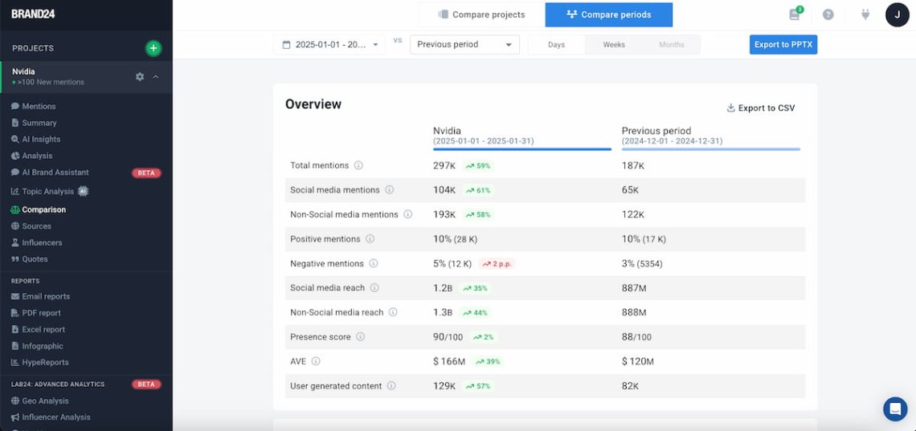Open the date range picker

(x=329, y=44)
